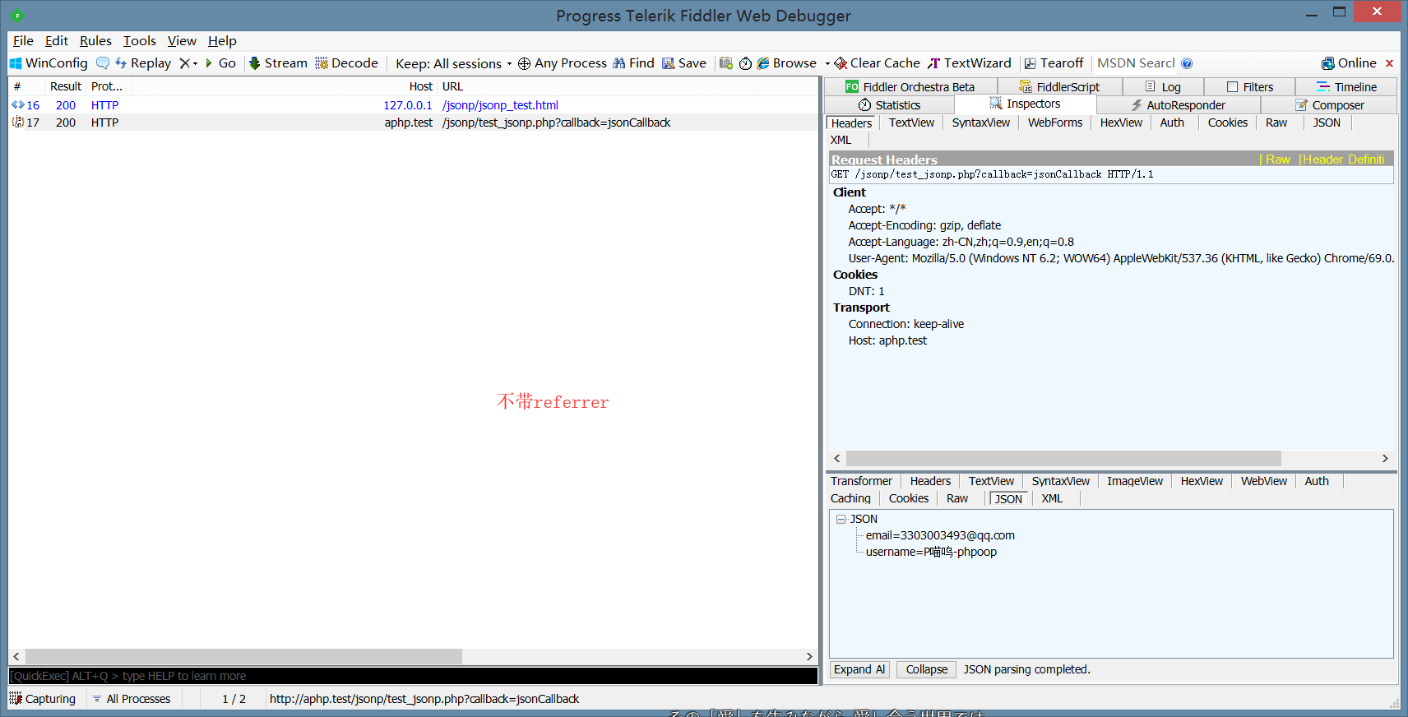Expand the Remove X dropdown arrow
The height and width of the screenshot is (717, 1408).
[x=196, y=63]
